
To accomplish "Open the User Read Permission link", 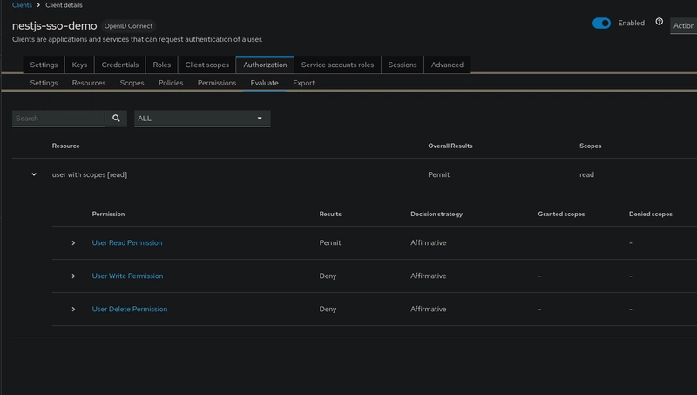I will (127, 243).
